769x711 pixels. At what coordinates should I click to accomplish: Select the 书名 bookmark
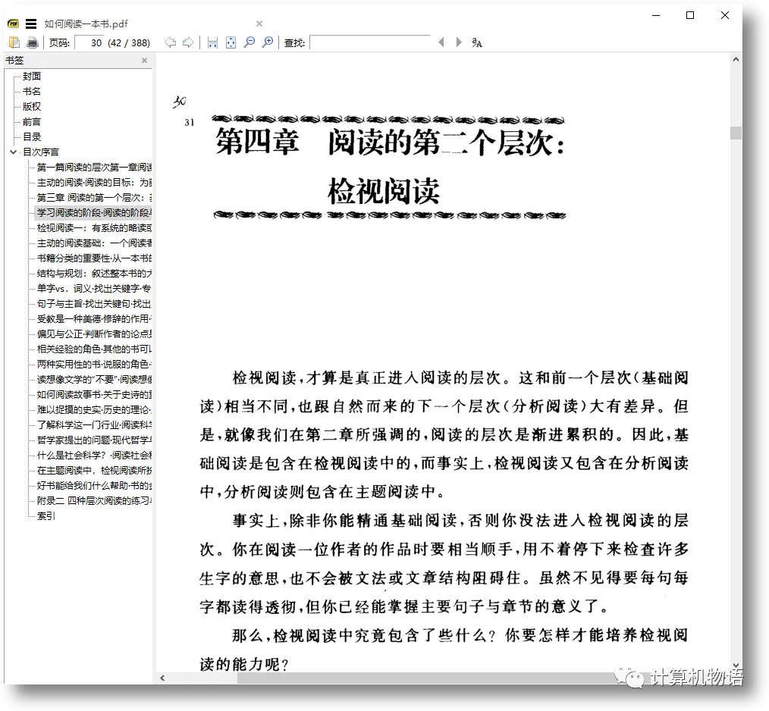click(32, 92)
